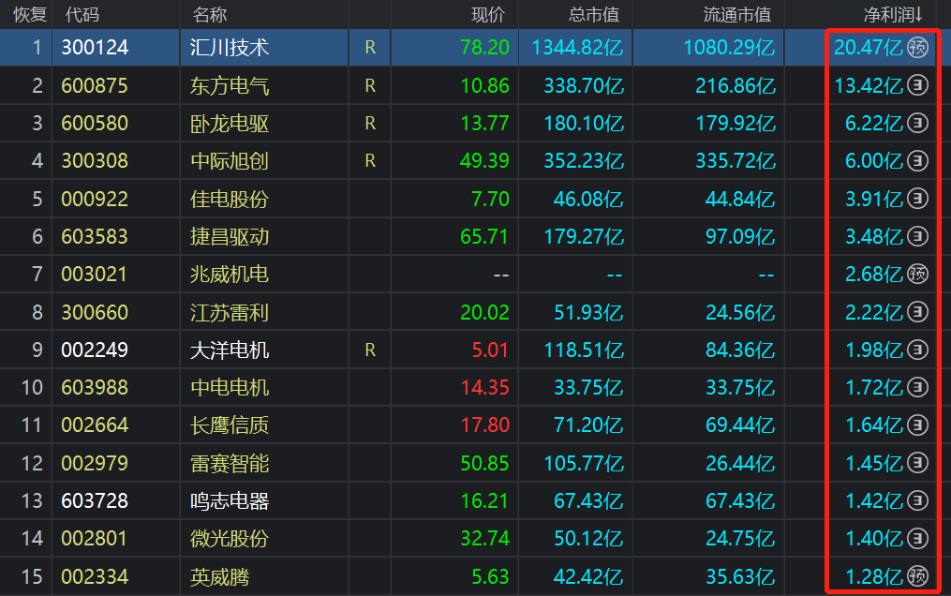This screenshot has width=951, height=596.
Task: Select stock name 中电电机
Action: coord(230,387)
